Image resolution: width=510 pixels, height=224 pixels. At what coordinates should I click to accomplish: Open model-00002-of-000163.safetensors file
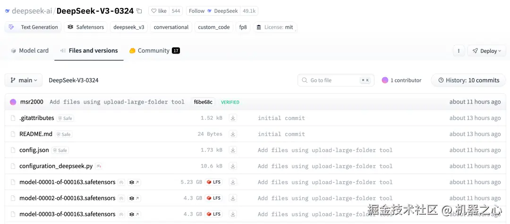[x=68, y=198]
